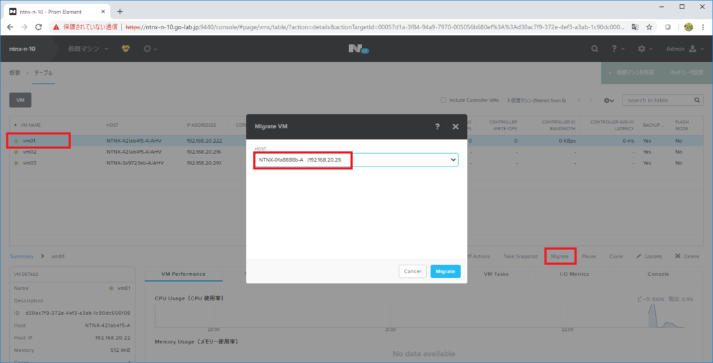Reload the page in the browser
Screen dimensions: 713x363
[39, 27]
